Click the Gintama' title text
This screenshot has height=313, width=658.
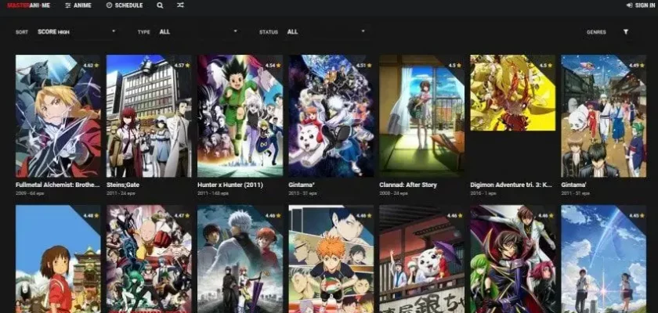[x=574, y=185]
